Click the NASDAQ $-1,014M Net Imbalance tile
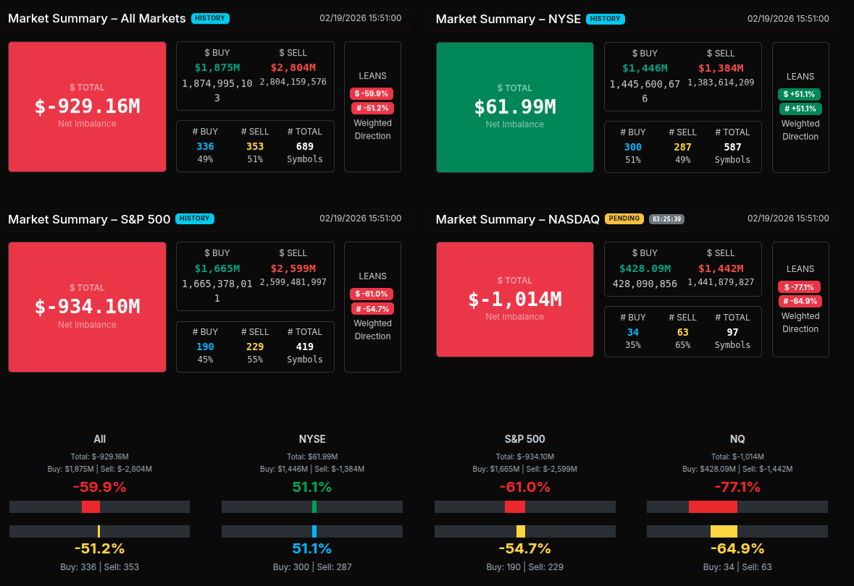 click(x=515, y=300)
